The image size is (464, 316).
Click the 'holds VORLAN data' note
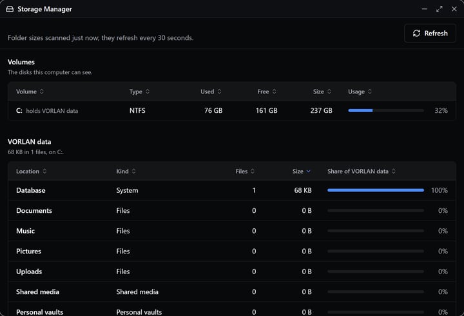click(52, 111)
